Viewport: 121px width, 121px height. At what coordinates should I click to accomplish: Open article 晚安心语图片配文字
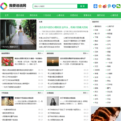[x=29, y=58]
